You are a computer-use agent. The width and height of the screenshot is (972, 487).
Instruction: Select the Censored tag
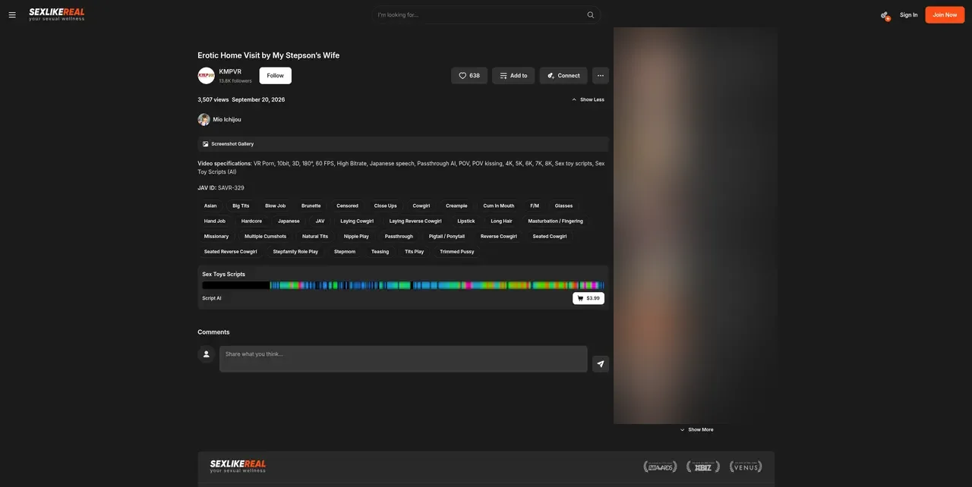point(347,206)
